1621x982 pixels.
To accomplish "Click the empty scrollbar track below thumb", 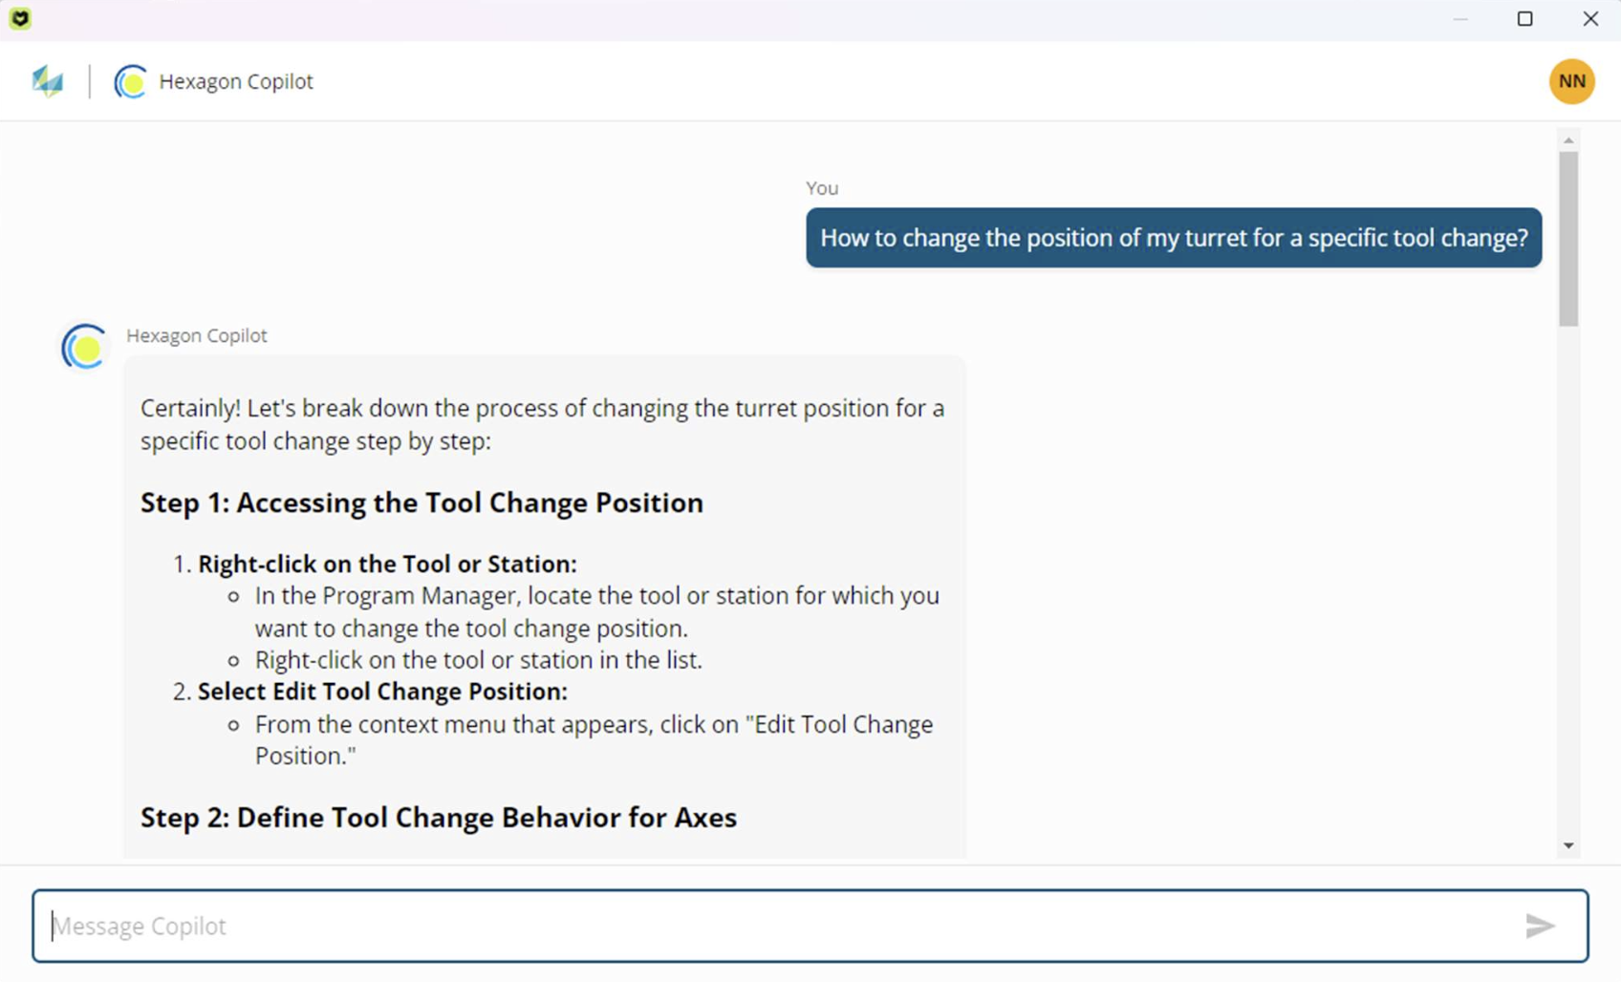I will (1568, 583).
